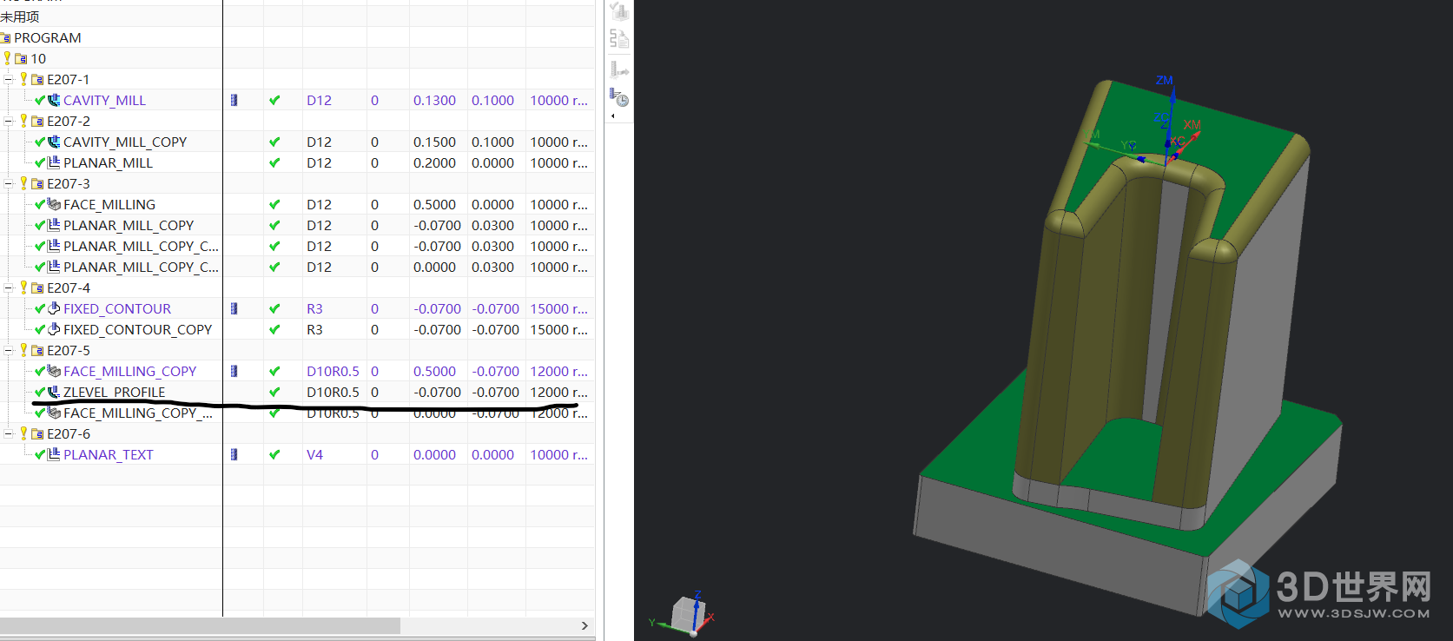Click value 0.1500 in the CAVITY_MILL_COPY row

[434, 142]
